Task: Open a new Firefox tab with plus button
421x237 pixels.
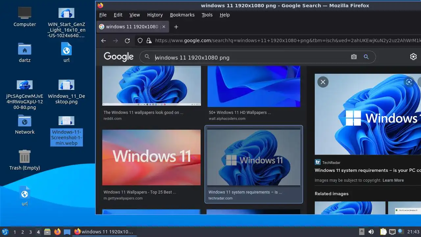Action: coord(176,27)
